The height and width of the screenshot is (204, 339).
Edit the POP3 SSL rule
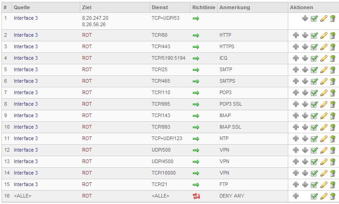(324, 104)
